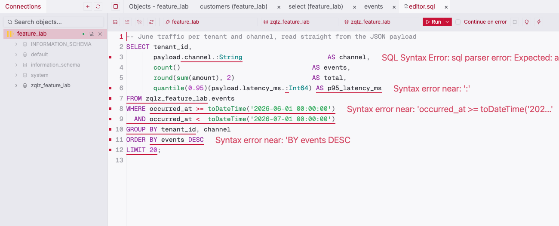Click the SQL file icon on the editor.sql tab

click(406, 6)
